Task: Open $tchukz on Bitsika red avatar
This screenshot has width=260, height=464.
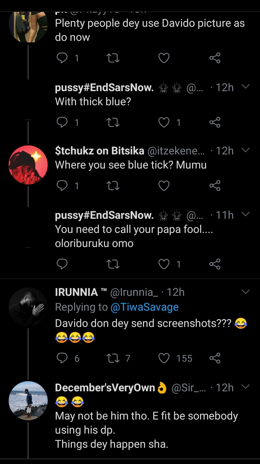Action: (28, 165)
